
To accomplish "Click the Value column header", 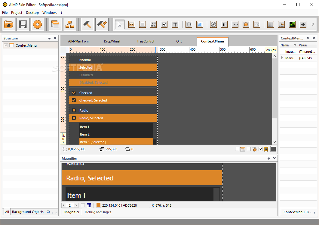I will point(307,45).
